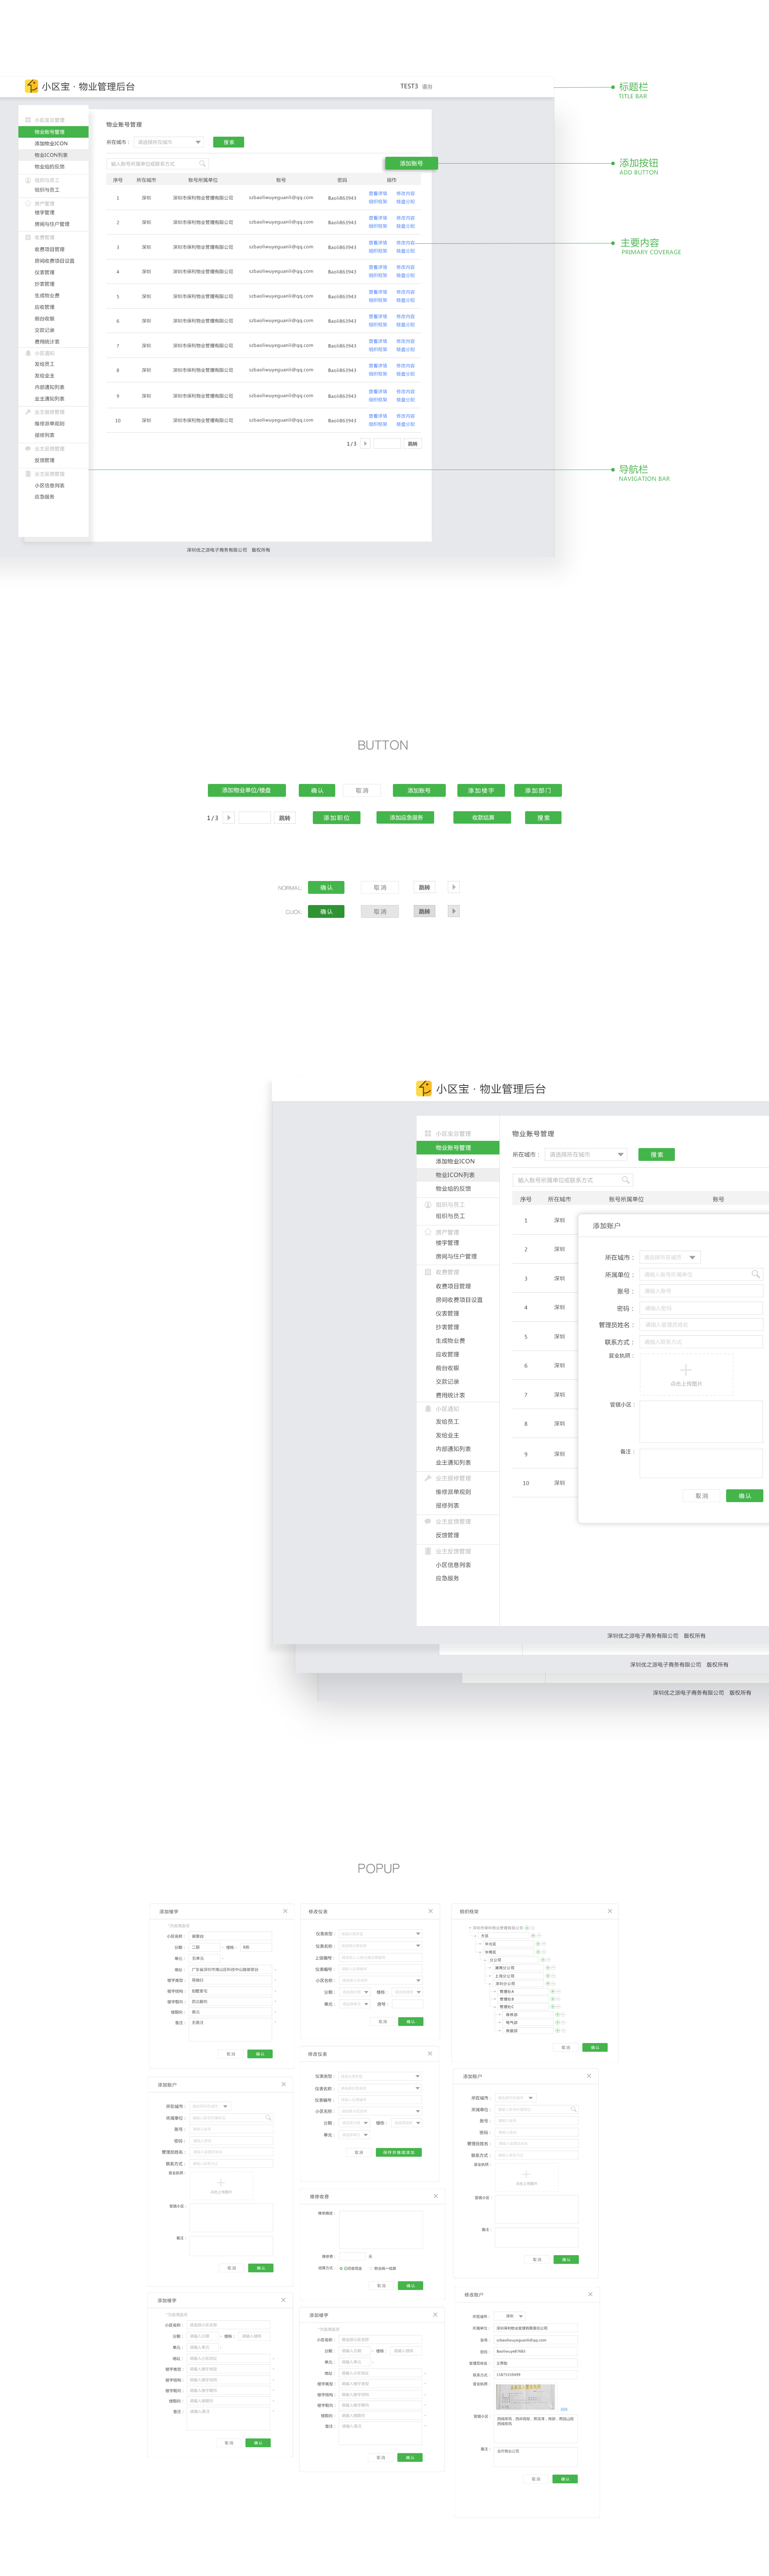This screenshot has width=769, height=2576.
Task: Click the magnifier icon in the enlarged mockup account search box
Action: click(x=625, y=1180)
